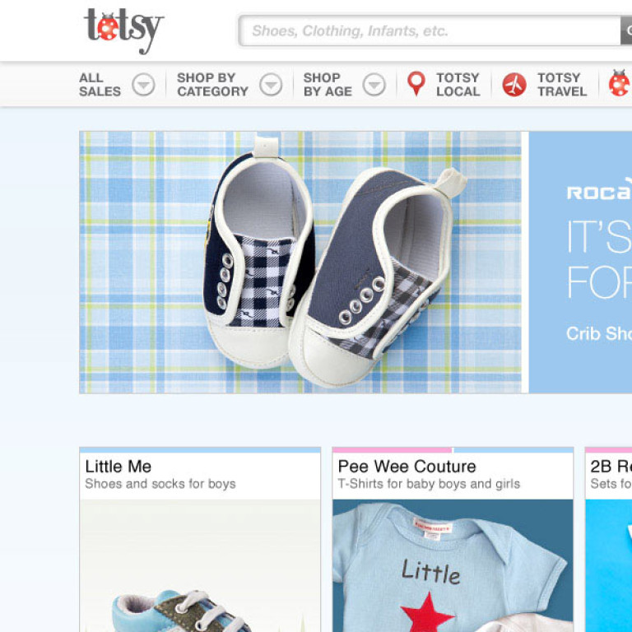
Task: Go to Totsy Travel
Action: tap(562, 85)
